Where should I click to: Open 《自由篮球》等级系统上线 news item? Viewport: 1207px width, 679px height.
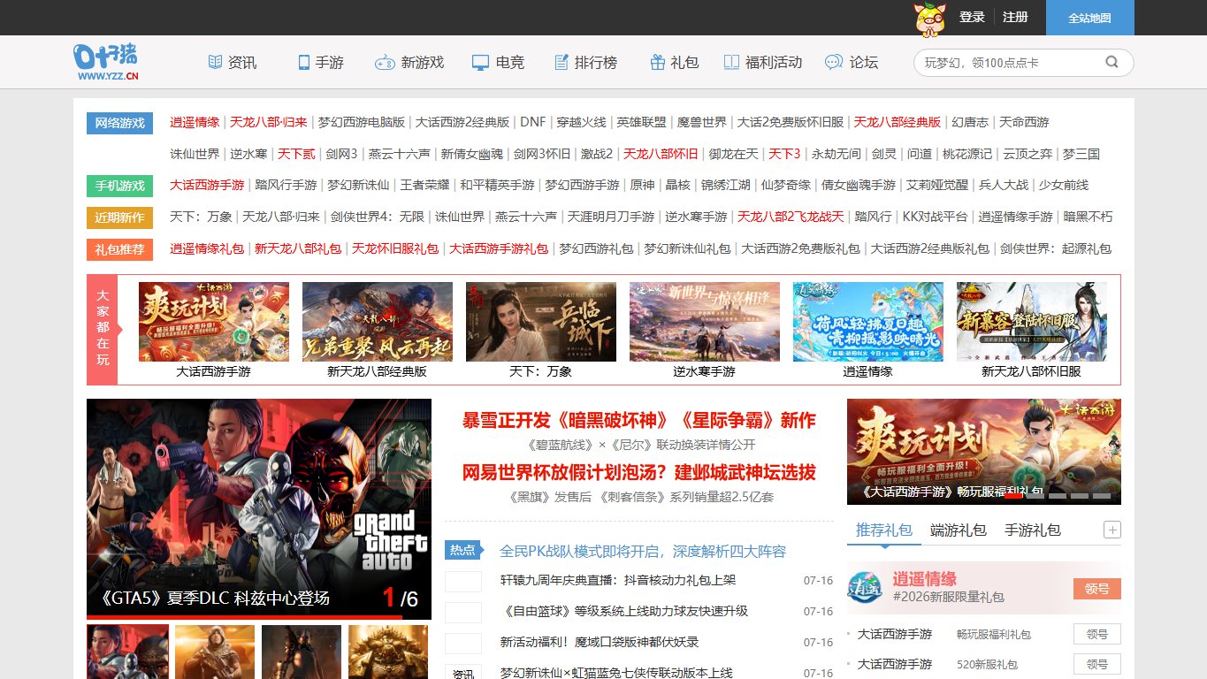pos(624,612)
